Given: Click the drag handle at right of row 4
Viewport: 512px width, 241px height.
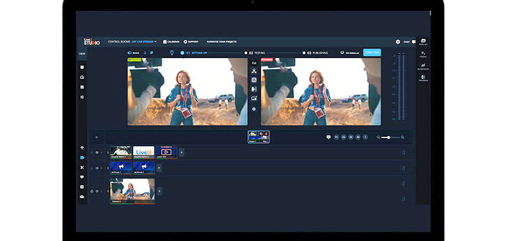Looking at the screenshot, I should [404, 152].
